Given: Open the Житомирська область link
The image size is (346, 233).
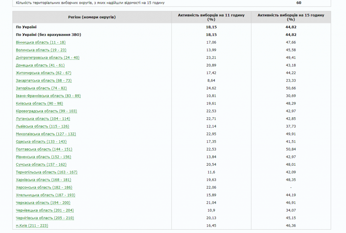Looking at the screenshot, I should 44,73.
